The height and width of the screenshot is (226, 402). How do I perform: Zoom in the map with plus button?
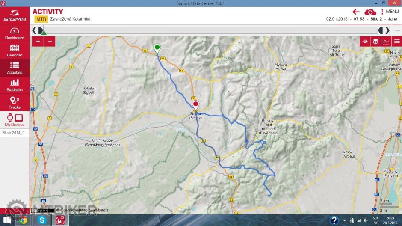pyautogui.click(x=38, y=42)
